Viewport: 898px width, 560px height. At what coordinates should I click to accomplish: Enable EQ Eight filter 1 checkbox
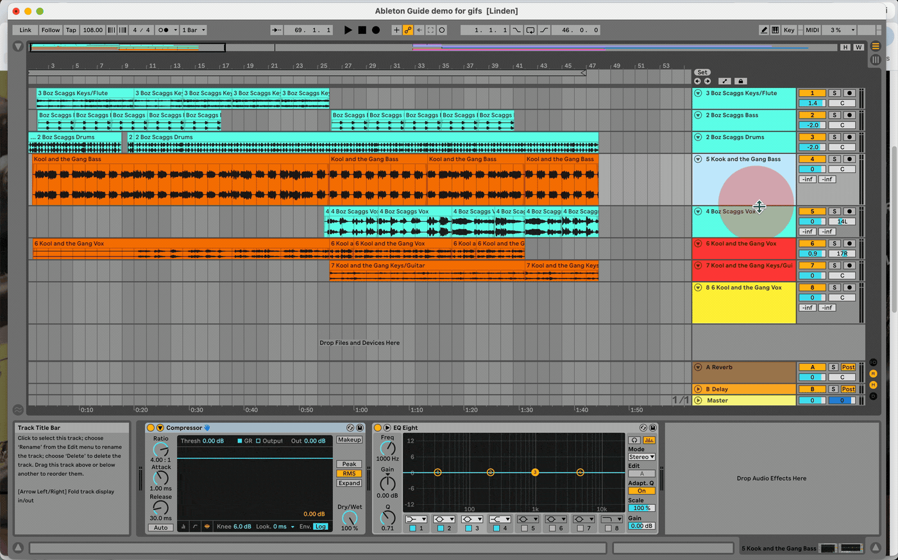tap(412, 529)
